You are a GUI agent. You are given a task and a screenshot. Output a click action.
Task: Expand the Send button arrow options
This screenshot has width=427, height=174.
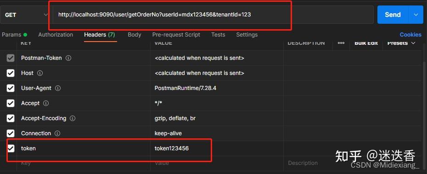(x=416, y=15)
